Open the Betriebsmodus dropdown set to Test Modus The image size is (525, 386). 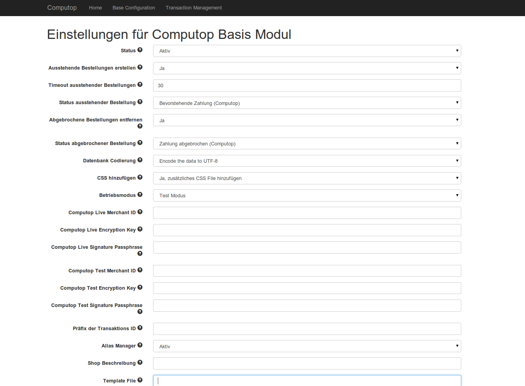307,196
